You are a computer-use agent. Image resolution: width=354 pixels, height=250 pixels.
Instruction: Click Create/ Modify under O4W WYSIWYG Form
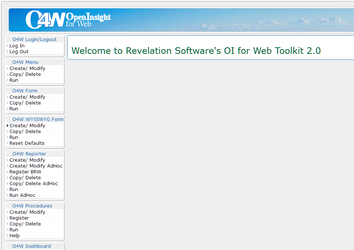(x=27, y=126)
